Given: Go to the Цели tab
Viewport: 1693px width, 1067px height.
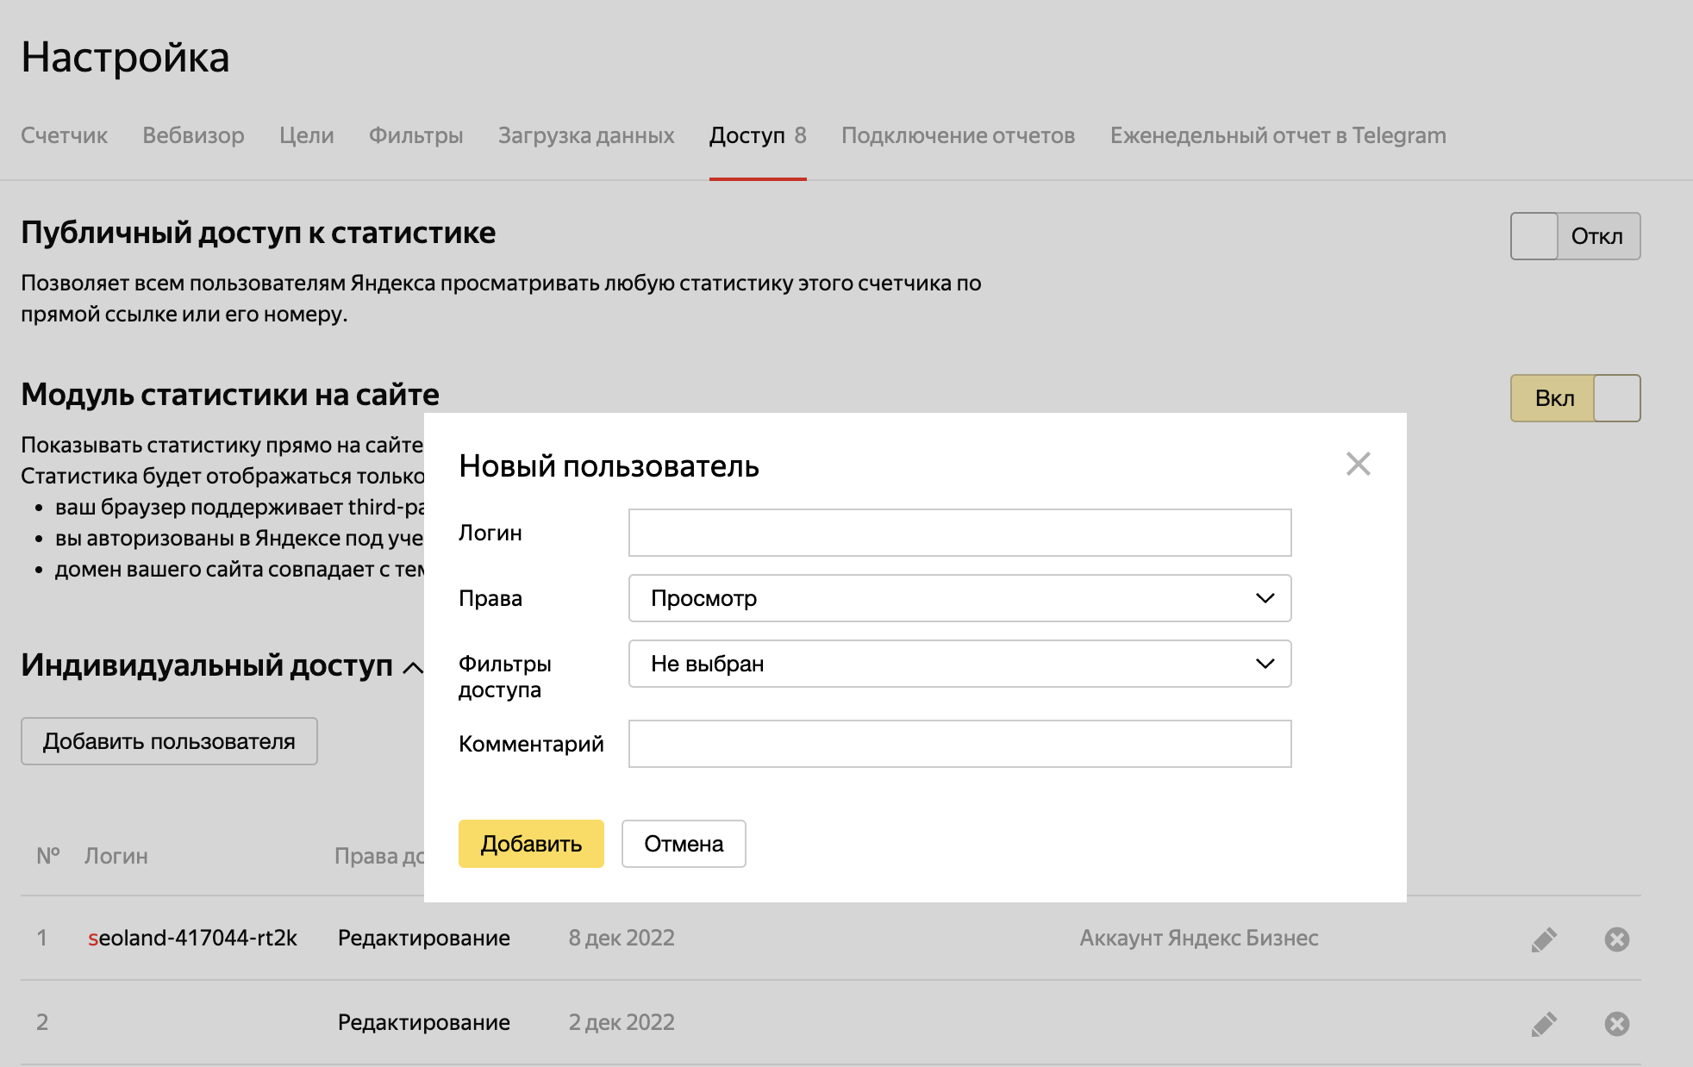Looking at the screenshot, I should click(x=306, y=135).
